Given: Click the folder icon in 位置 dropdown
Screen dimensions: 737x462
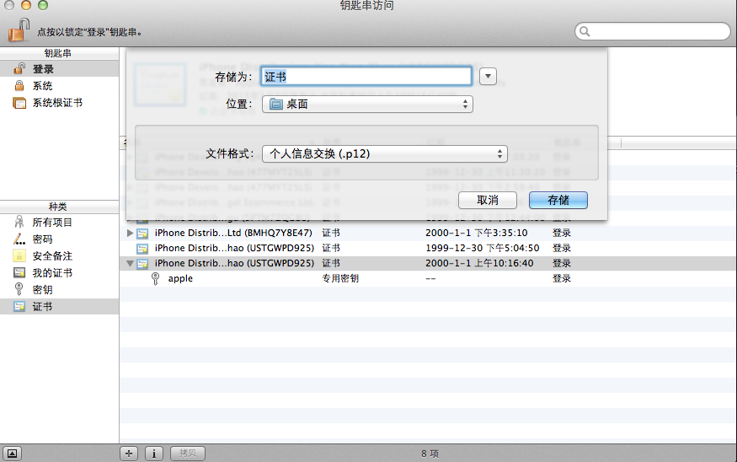Looking at the screenshot, I should pyautogui.click(x=276, y=104).
